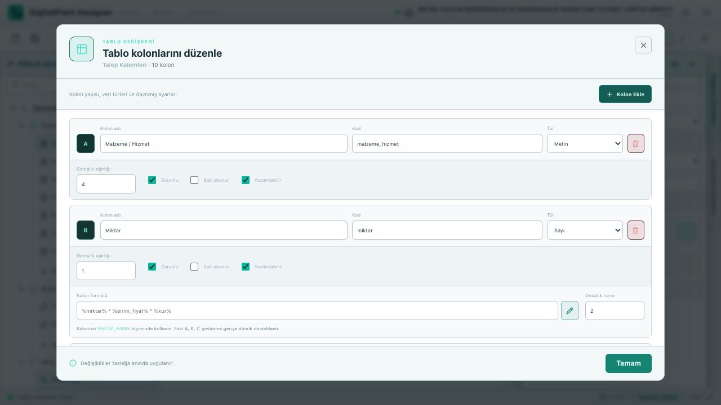Click column A letter badge

86,143
